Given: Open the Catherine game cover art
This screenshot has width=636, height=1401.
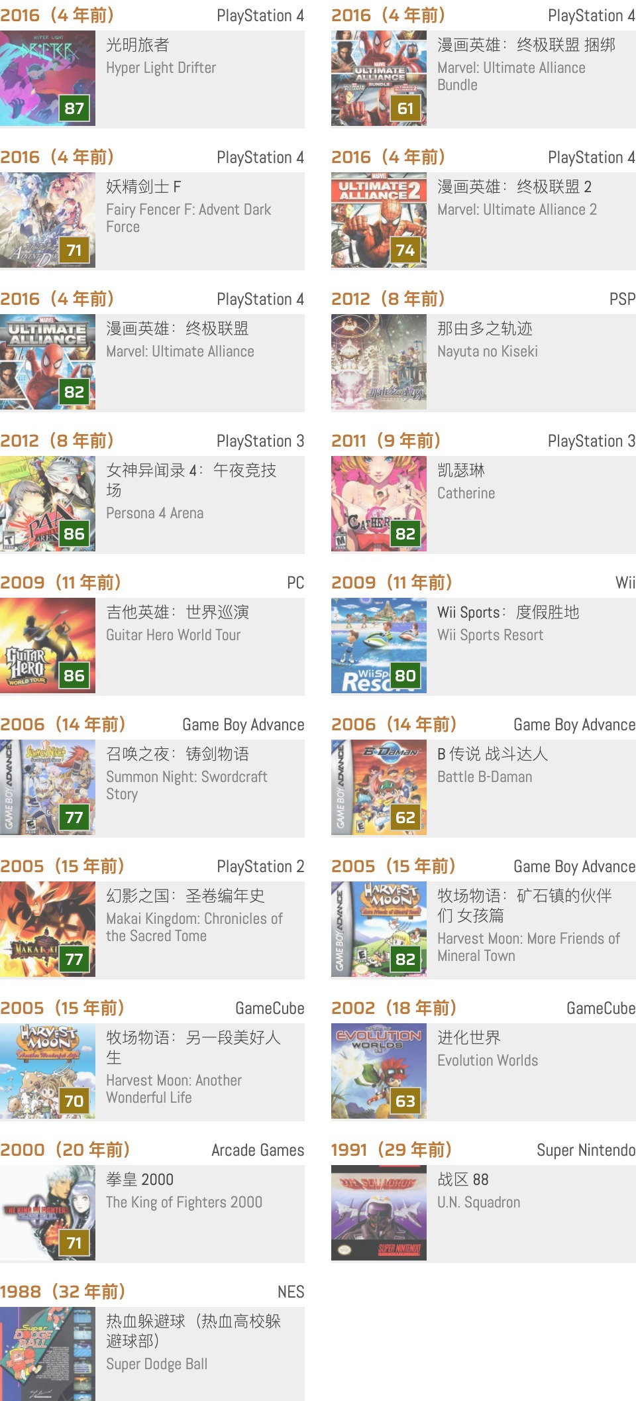Looking at the screenshot, I should (x=379, y=504).
